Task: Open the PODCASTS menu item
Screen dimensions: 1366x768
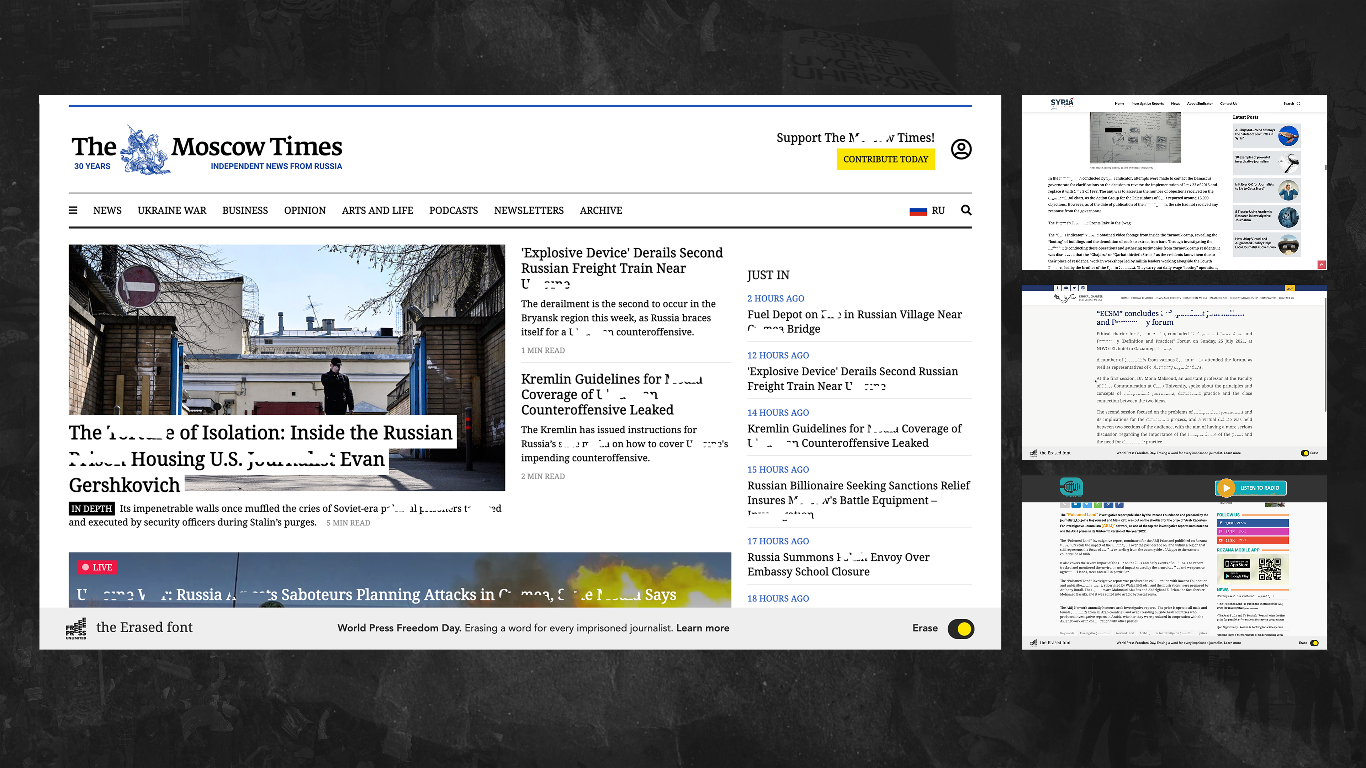Action: [x=454, y=210]
